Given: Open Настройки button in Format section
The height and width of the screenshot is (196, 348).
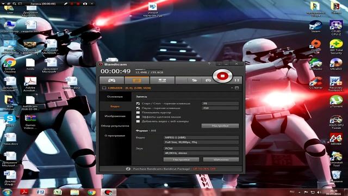Looking at the screenshot, I should (x=181, y=160).
